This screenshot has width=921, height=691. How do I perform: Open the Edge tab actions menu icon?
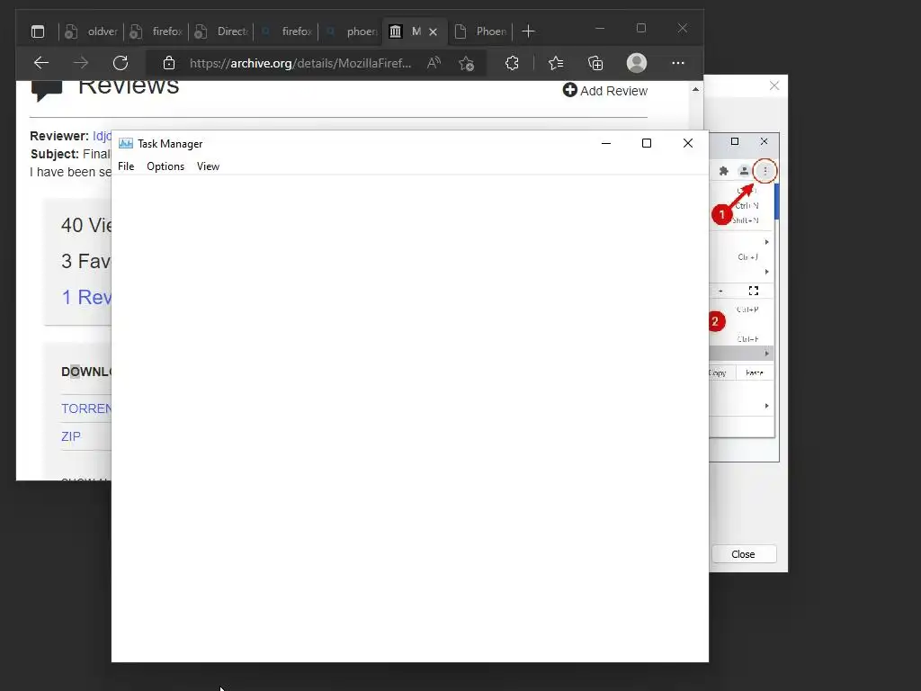pos(38,31)
